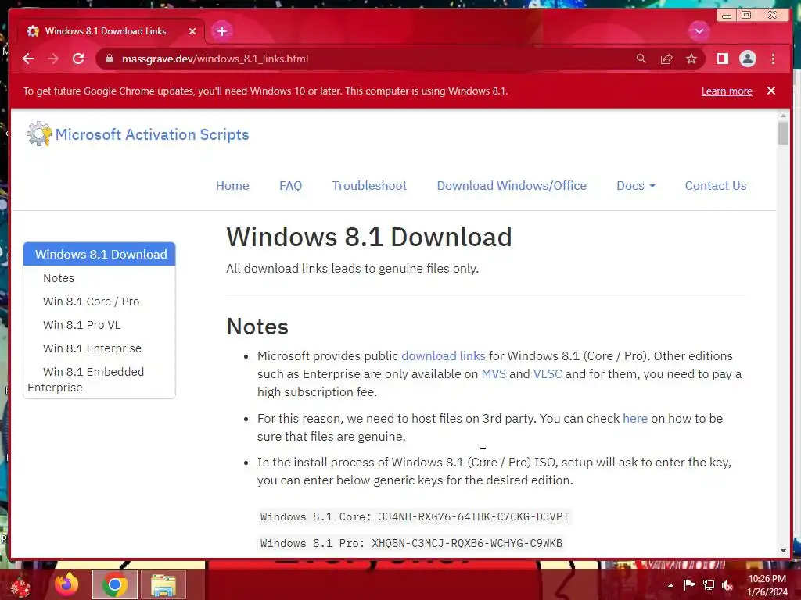801x600 pixels.
Task: Open the zoom magnifier in address bar
Action: (x=641, y=59)
